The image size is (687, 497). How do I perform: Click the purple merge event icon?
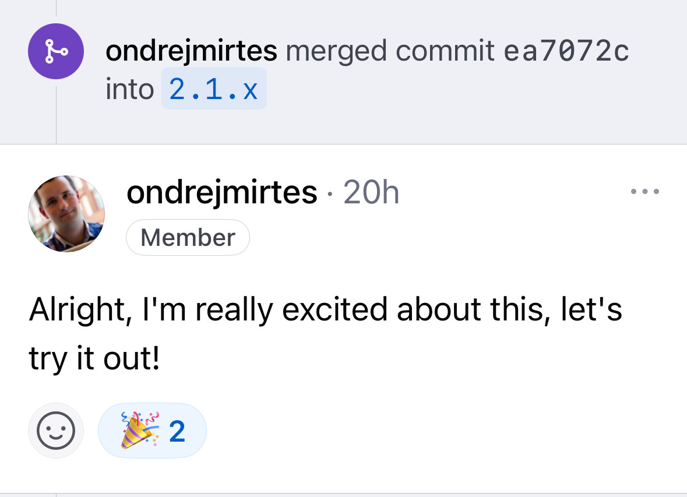point(56,51)
